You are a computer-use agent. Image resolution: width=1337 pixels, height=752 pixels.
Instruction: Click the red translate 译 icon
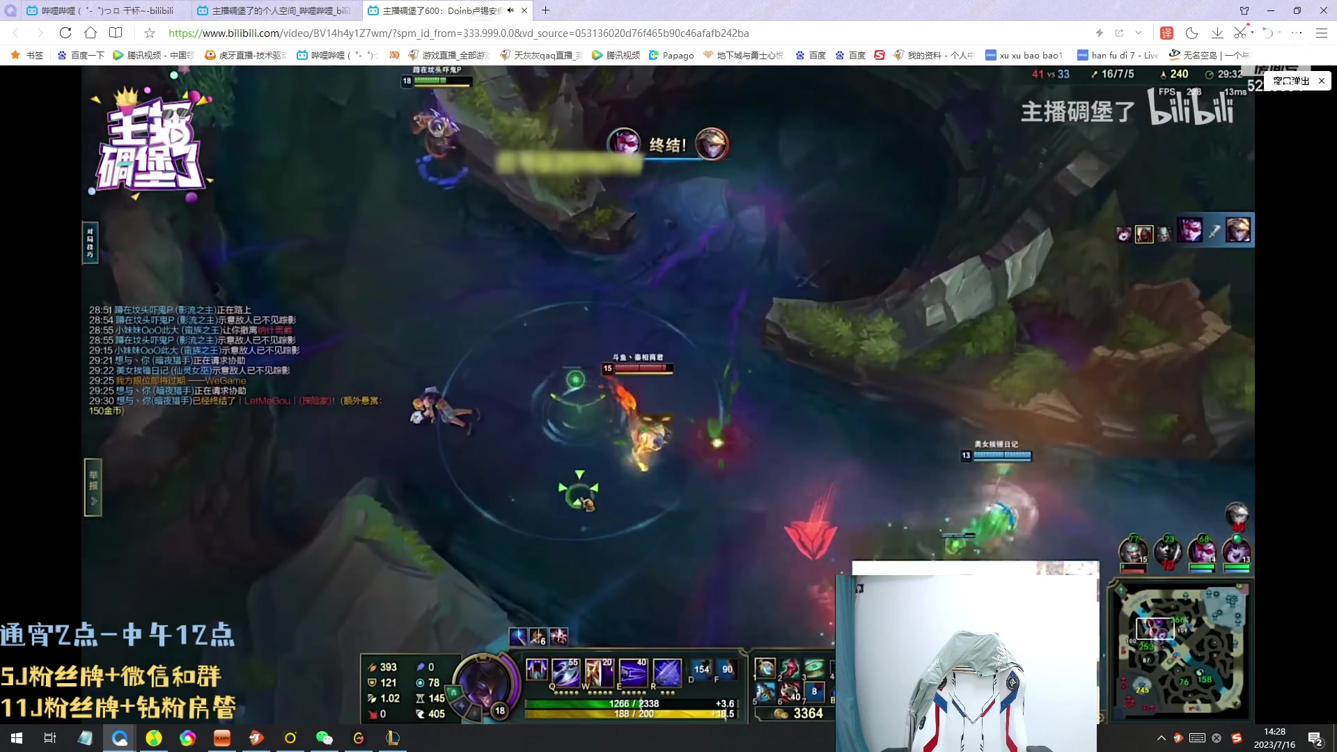coord(1167,33)
